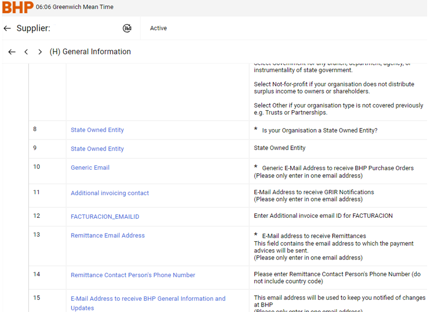The height and width of the screenshot is (312, 434).
Task: Open State Owned Entity link in row 9
Action: tap(97, 149)
